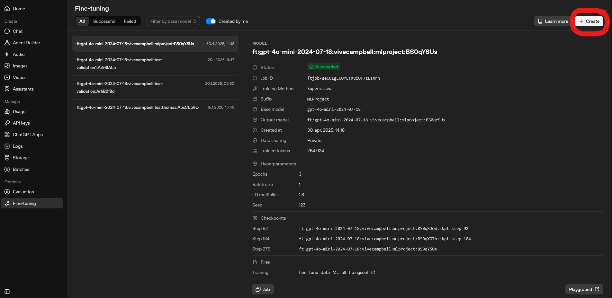Switch to the All filter tab

(82, 21)
